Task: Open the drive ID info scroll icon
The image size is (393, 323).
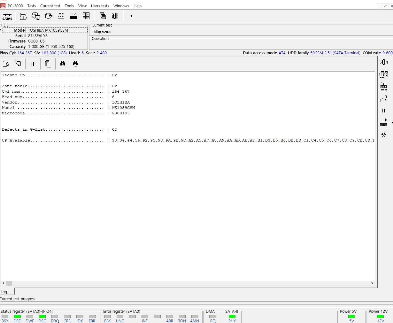Action: [x=23, y=16]
